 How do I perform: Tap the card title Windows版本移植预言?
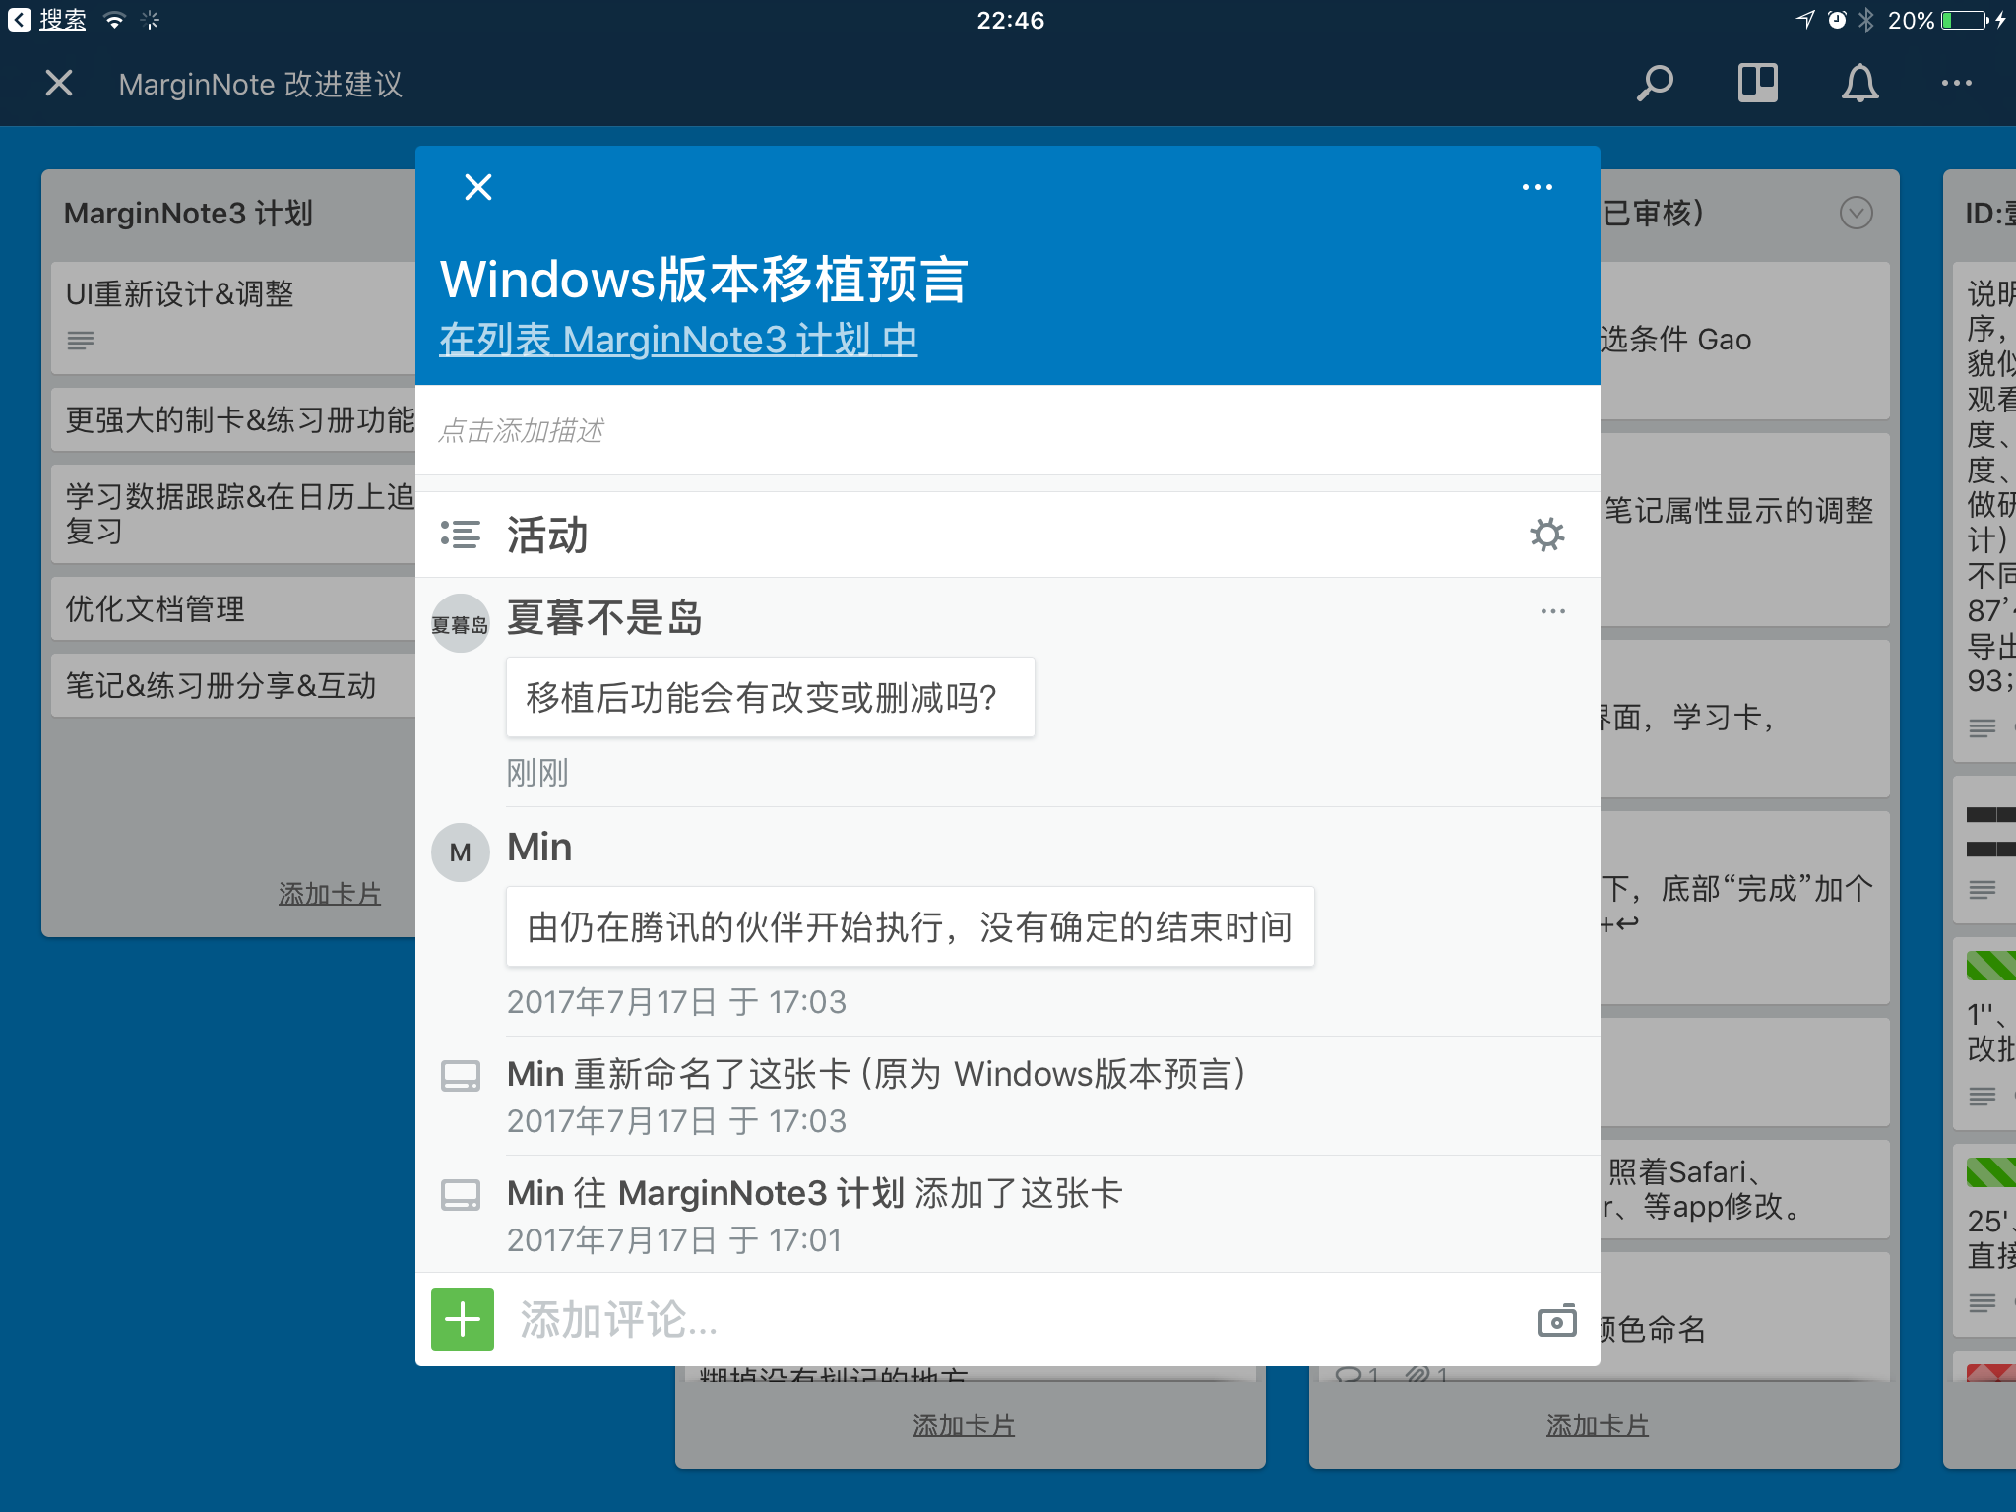point(704,279)
